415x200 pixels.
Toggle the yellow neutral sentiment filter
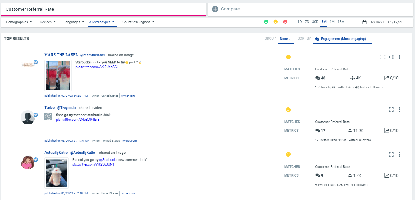point(275,21)
